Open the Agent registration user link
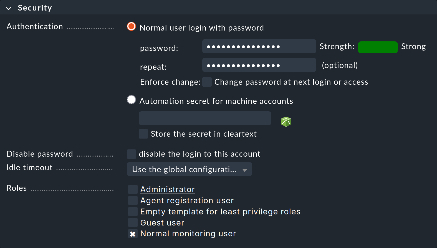 coord(187,200)
